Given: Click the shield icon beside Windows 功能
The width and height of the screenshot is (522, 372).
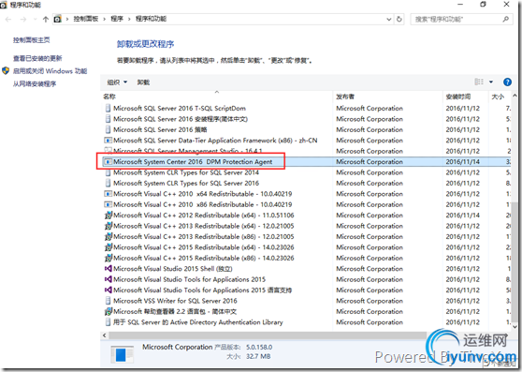Looking at the screenshot, I should pos(6,70).
